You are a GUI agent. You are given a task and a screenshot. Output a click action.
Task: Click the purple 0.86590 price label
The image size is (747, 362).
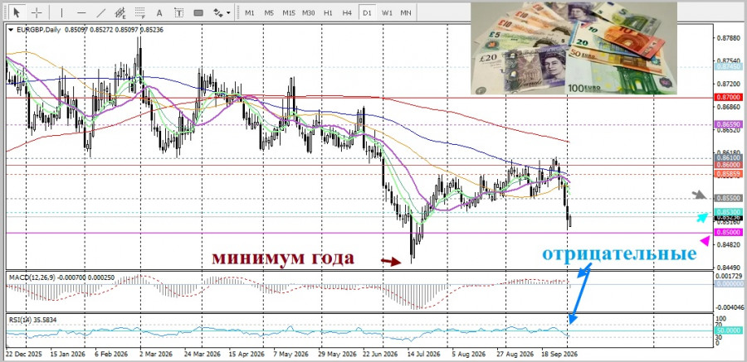tap(729, 123)
